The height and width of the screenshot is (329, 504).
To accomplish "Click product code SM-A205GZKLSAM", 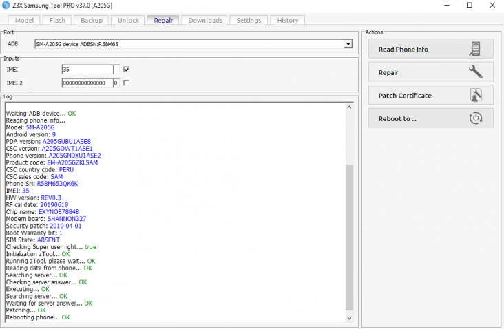I will [72, 162].
